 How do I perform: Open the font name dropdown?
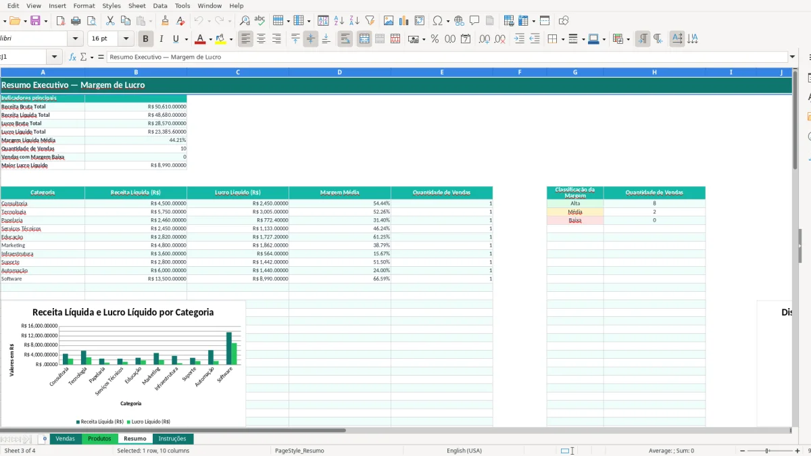75,39
